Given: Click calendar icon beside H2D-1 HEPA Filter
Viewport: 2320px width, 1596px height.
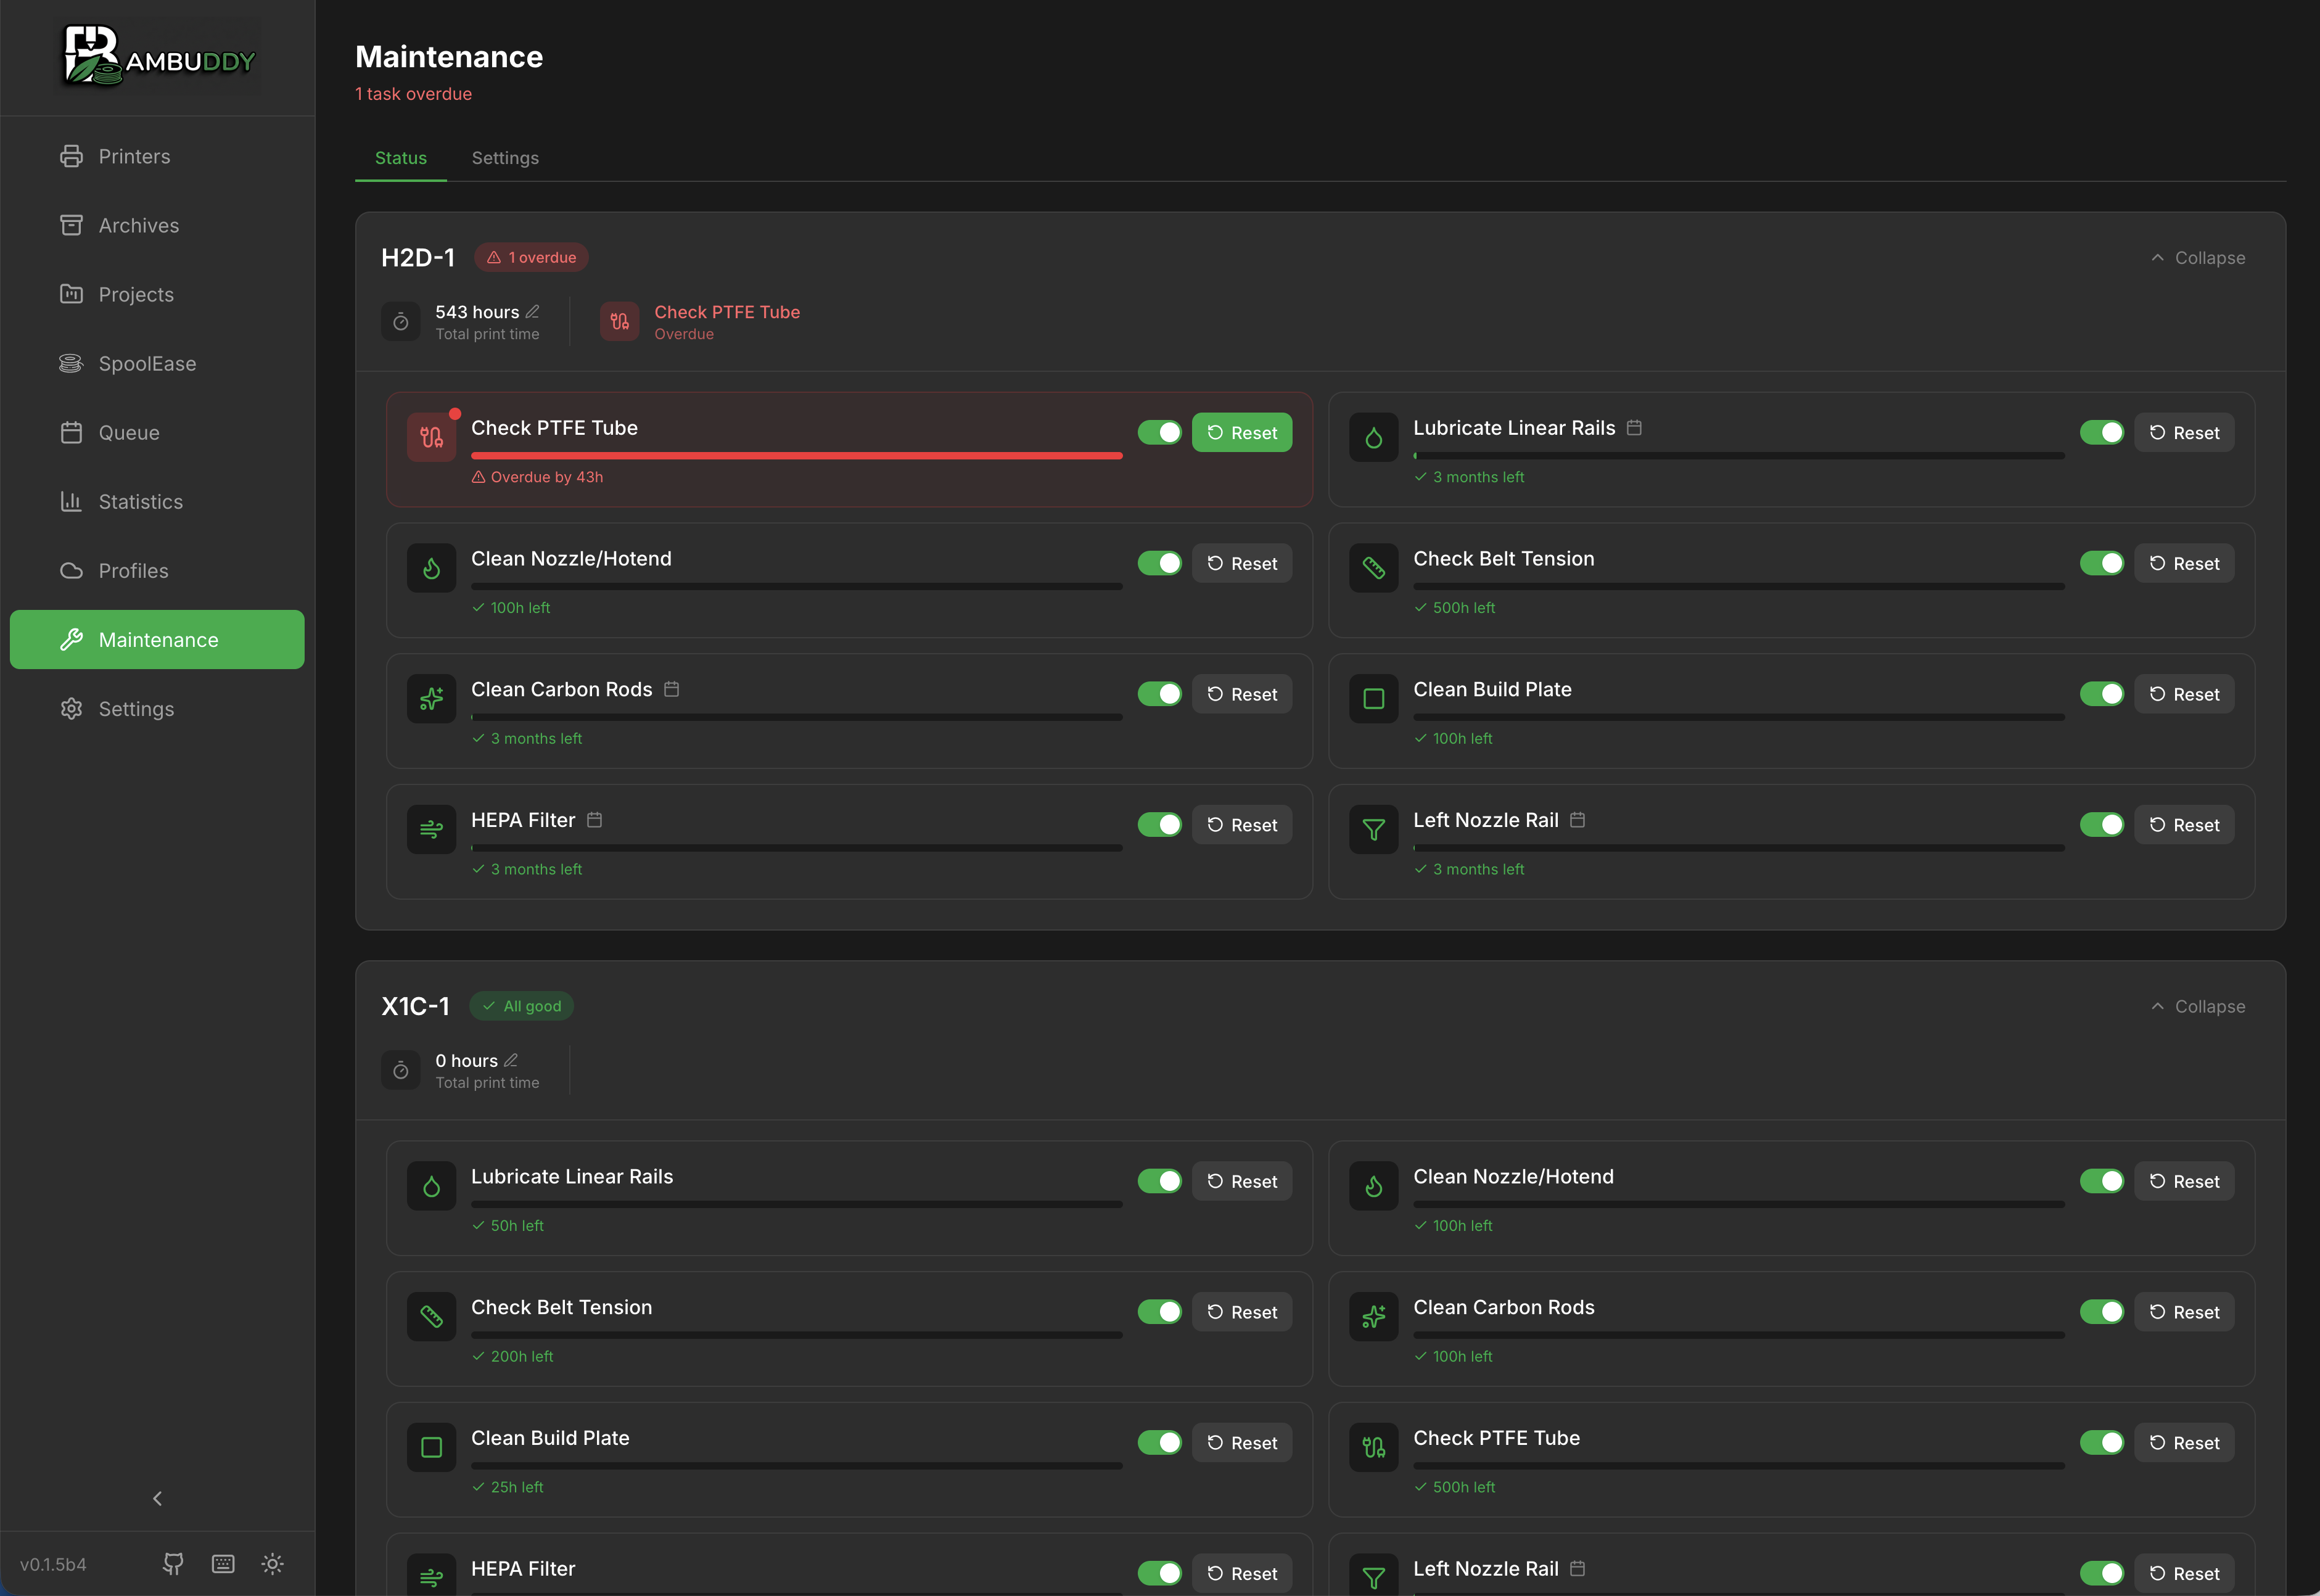Looking at the screenshot, I should 594,820.
